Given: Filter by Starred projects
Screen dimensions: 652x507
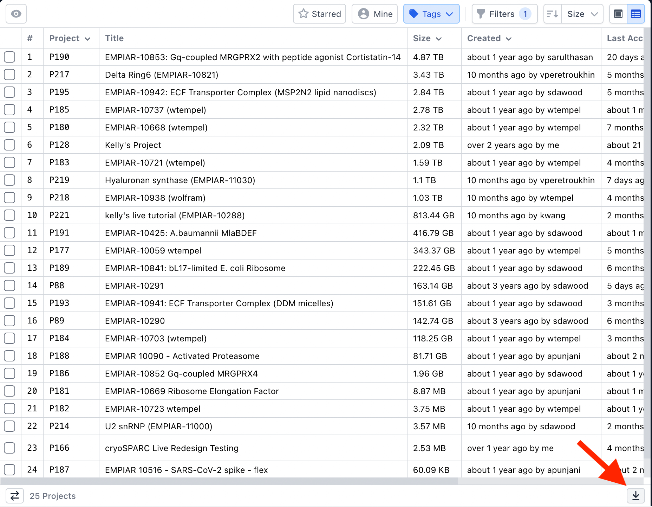Looking at the screenshot, I should (319, 14).
